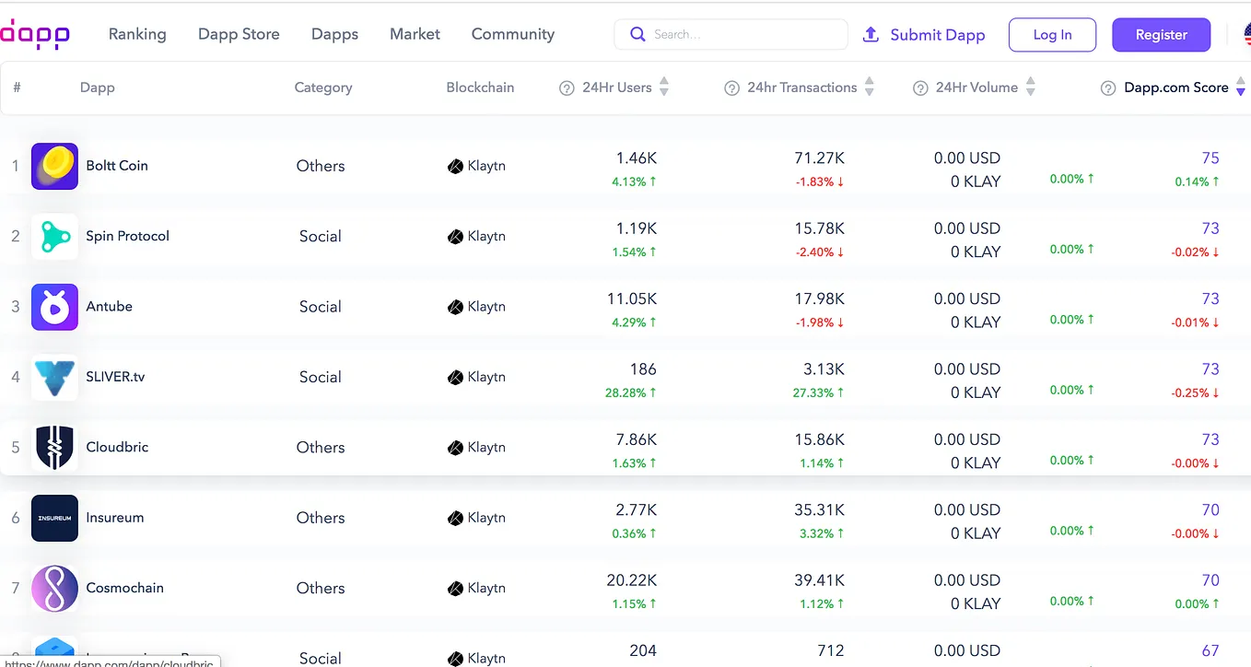Click the Klaytn icon in Spin Protocol row
This screenshot has height=667, width=1251.
click(455, 237)
